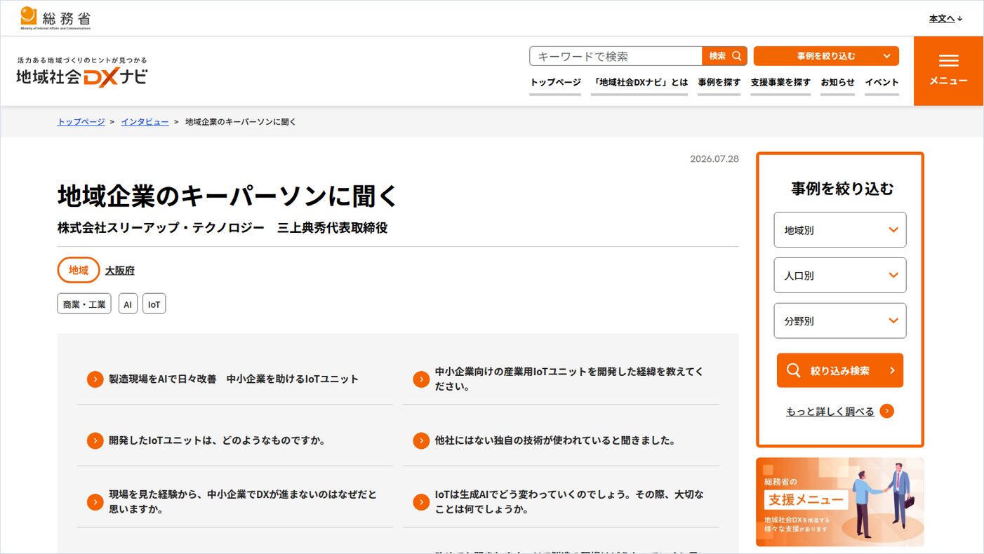Click the sidebar heading 事例を絞り込む
The image size is (984, 554).
[x=843, y=189]
